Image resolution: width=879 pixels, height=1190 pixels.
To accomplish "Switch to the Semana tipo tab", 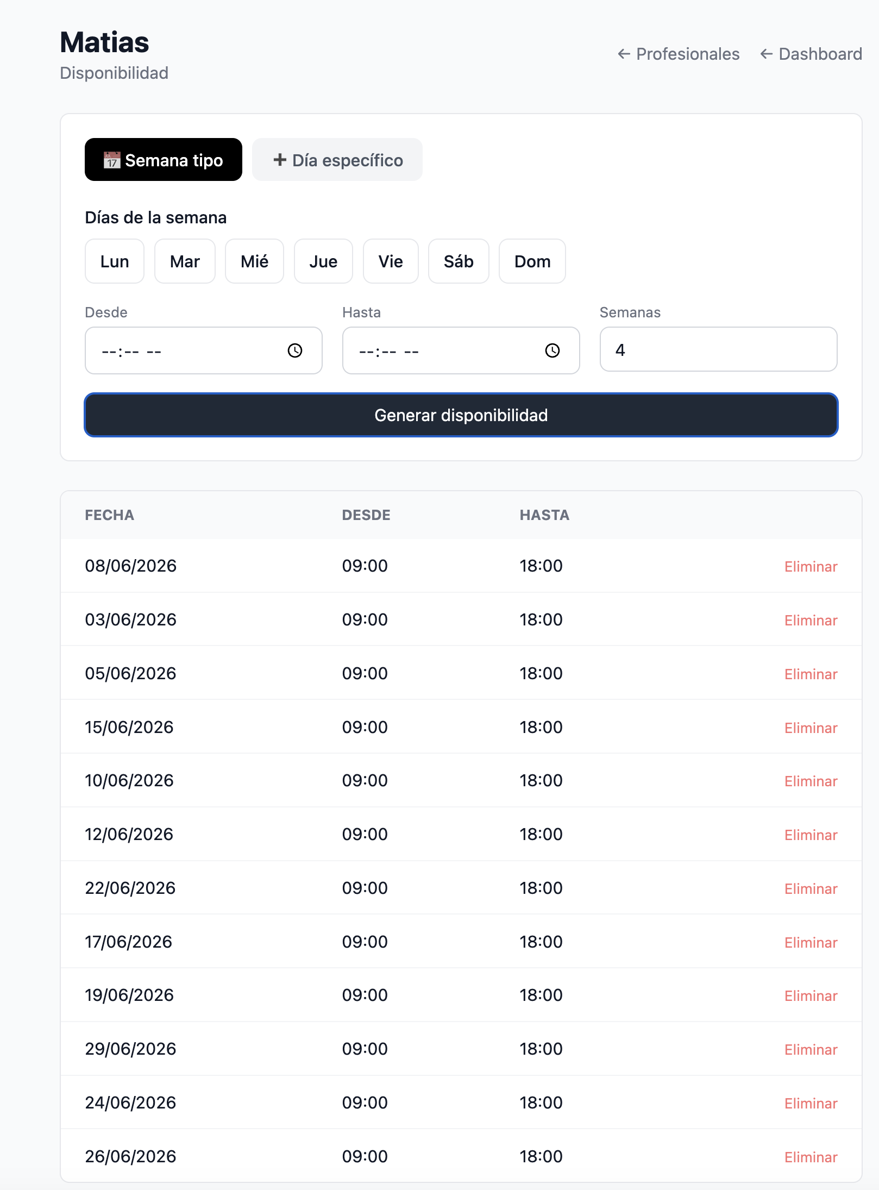I will [164, 160].
